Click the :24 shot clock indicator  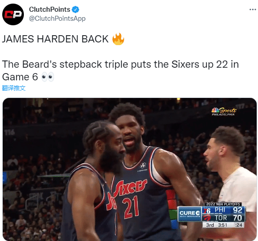[239, 225]
